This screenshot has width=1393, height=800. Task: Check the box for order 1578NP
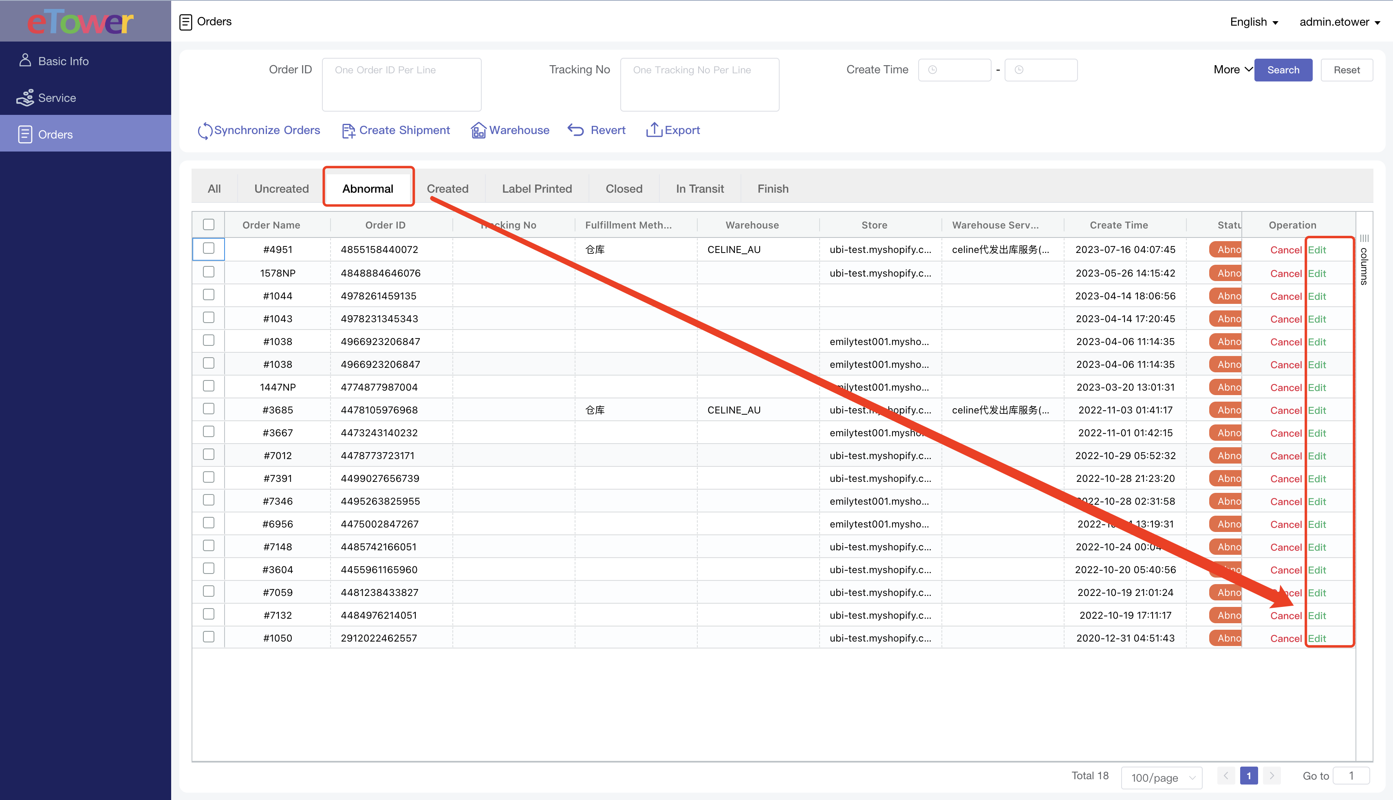click(208, 272)
